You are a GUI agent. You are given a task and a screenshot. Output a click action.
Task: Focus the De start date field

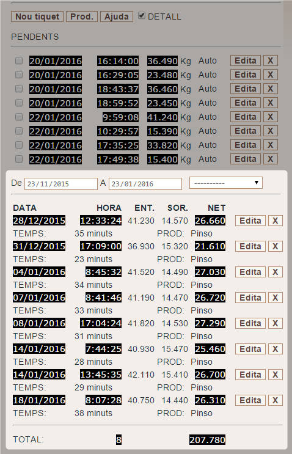tap(60, 184)
